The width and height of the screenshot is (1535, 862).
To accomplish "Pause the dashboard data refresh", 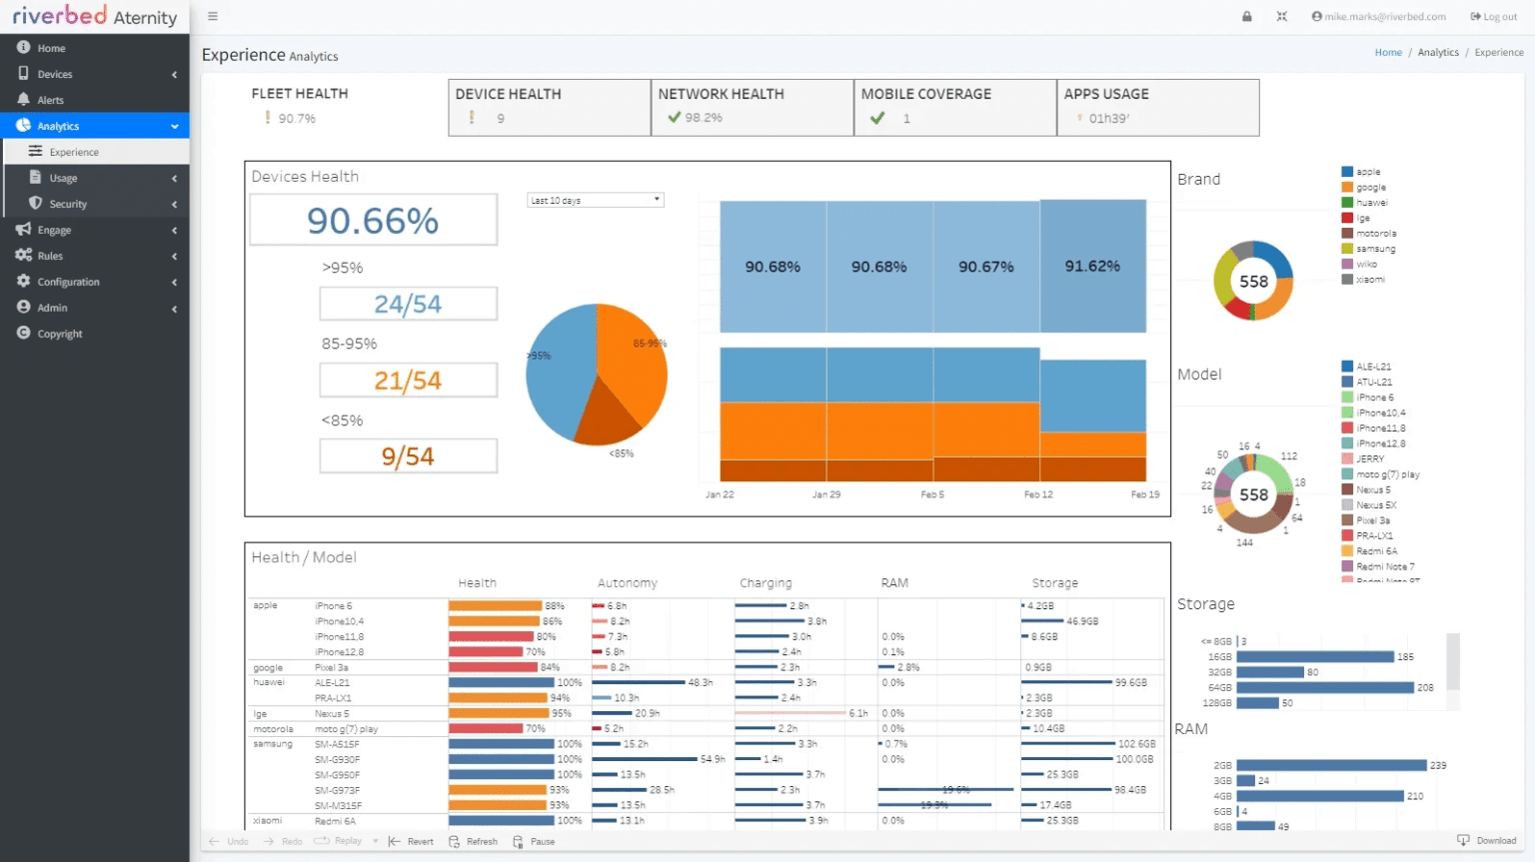I will click(x=519, y=842).
